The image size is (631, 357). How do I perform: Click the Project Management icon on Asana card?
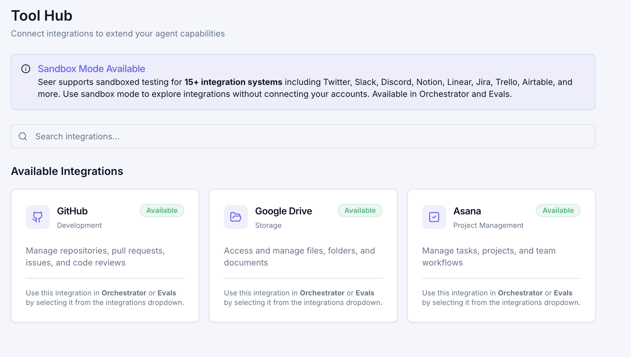(434, 217)
